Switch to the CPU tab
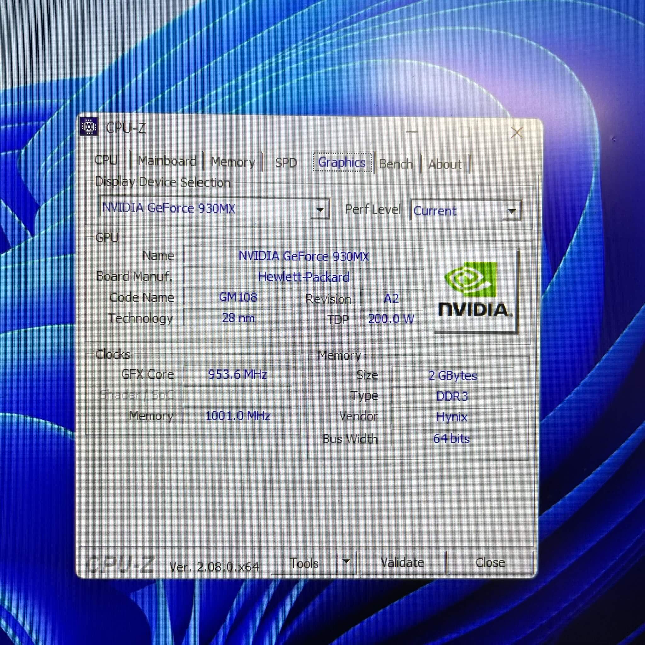The image size is (645, 645). click(106, 160)
